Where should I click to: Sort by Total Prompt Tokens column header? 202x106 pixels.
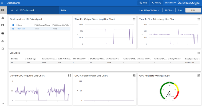click(42, 25)
